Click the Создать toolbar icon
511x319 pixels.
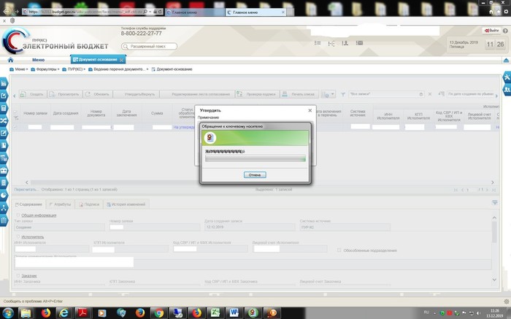pyautogui.click(x=32, y=94)
